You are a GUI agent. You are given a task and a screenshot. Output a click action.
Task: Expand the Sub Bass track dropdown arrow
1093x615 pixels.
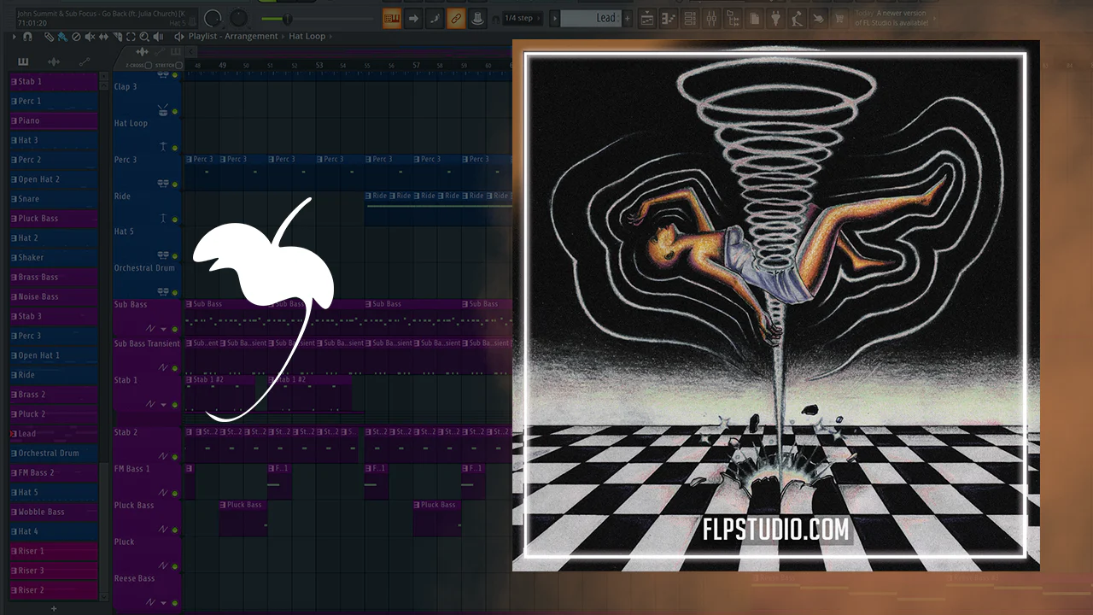[163, 329]
